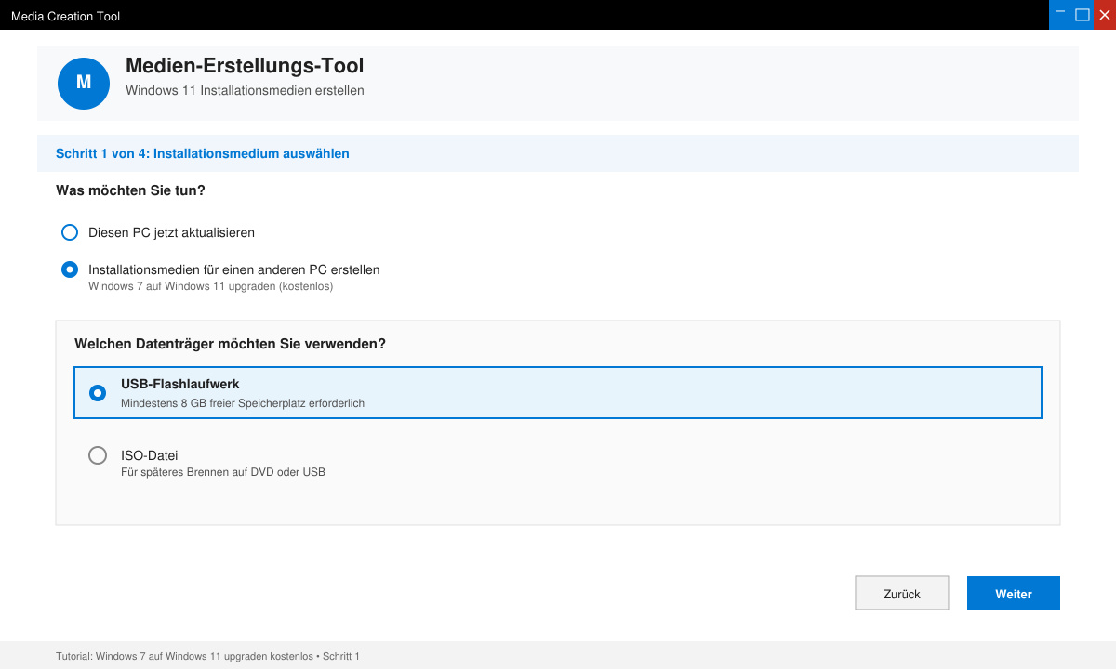This screenshot has height=669, width=1116.
Task: Click the "Media Creation Tool" title bar text
Action: click(x=65, y=16)
